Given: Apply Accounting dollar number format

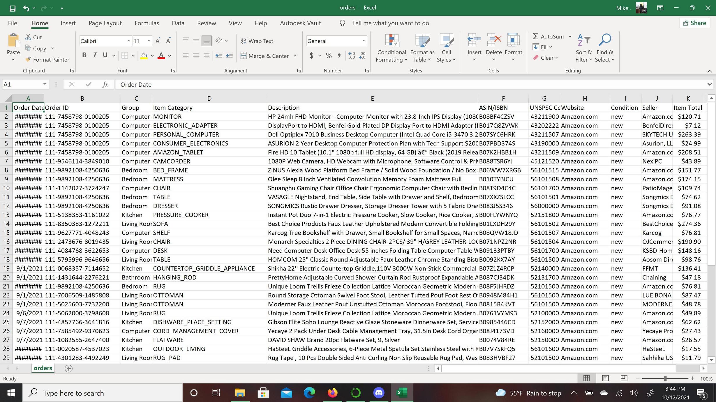Looking at the screenshot, I should 311,56.
